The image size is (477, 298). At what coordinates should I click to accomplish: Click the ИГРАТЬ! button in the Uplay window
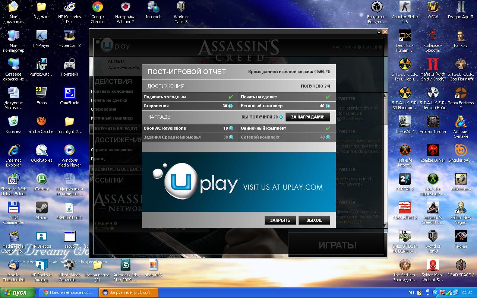click(x=337, y=245)
